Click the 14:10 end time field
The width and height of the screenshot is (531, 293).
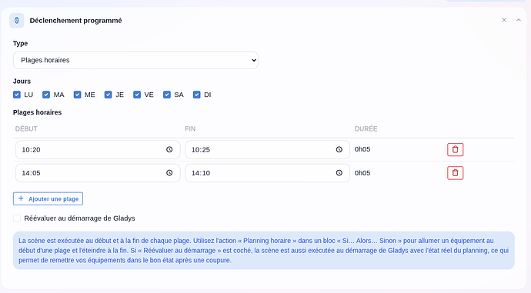(267, 173)
